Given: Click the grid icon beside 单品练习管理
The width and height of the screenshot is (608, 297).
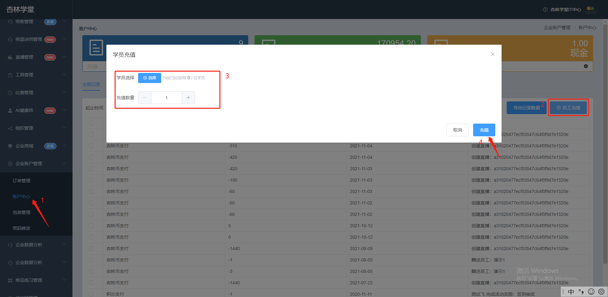Looking at the screenshot, I should pos(10,281).
